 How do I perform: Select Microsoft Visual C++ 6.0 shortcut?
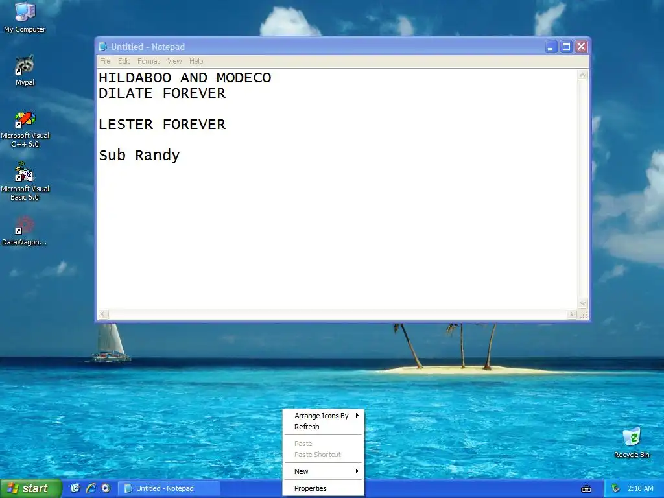point(25,130)
